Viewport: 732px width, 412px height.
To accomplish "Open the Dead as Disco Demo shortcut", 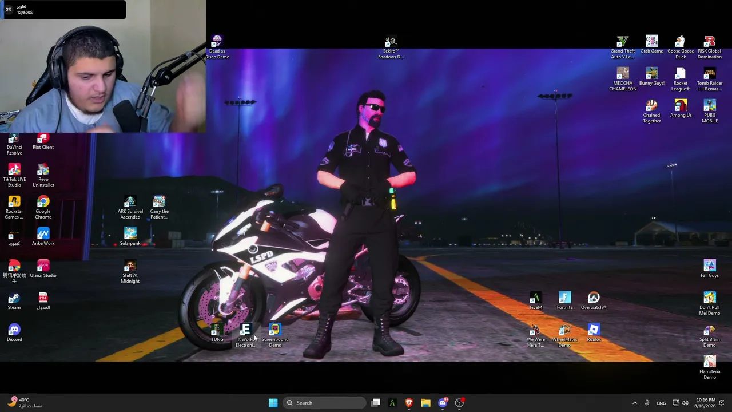I will [x=217, y=47].
